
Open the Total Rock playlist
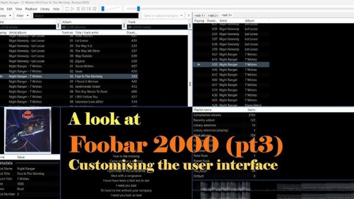click(224, 156)
